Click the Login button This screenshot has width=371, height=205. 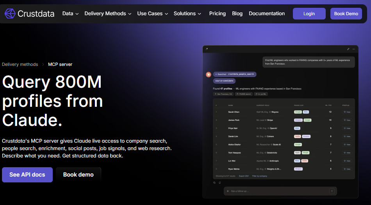tap(309, 14)
